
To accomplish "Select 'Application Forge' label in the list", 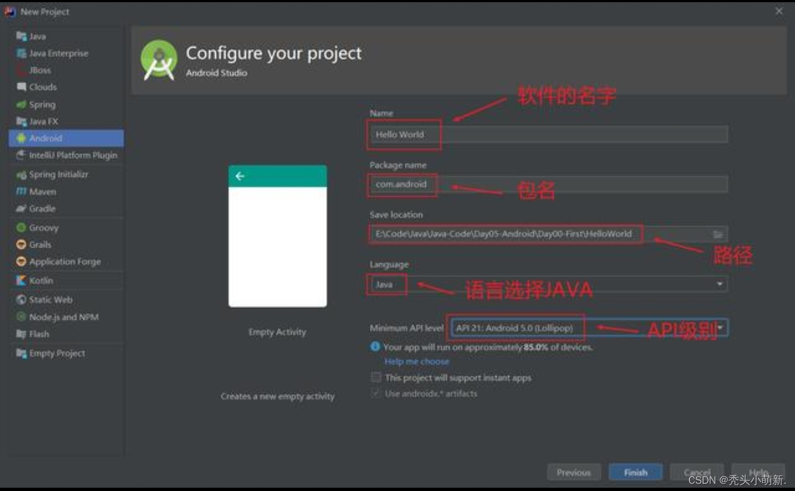I will [65, 261].
